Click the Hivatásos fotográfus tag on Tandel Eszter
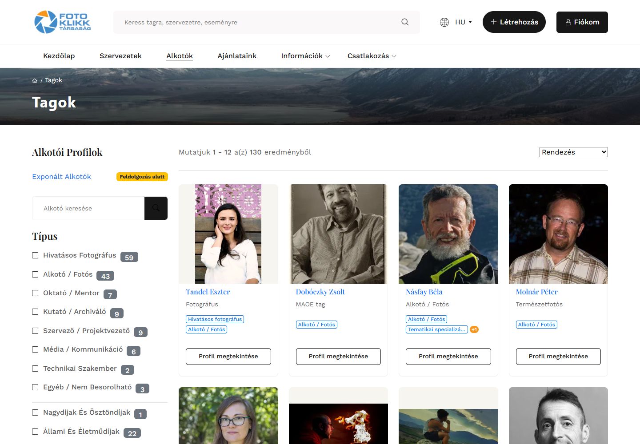Screen dimensions: 640x444 [215, 319]
